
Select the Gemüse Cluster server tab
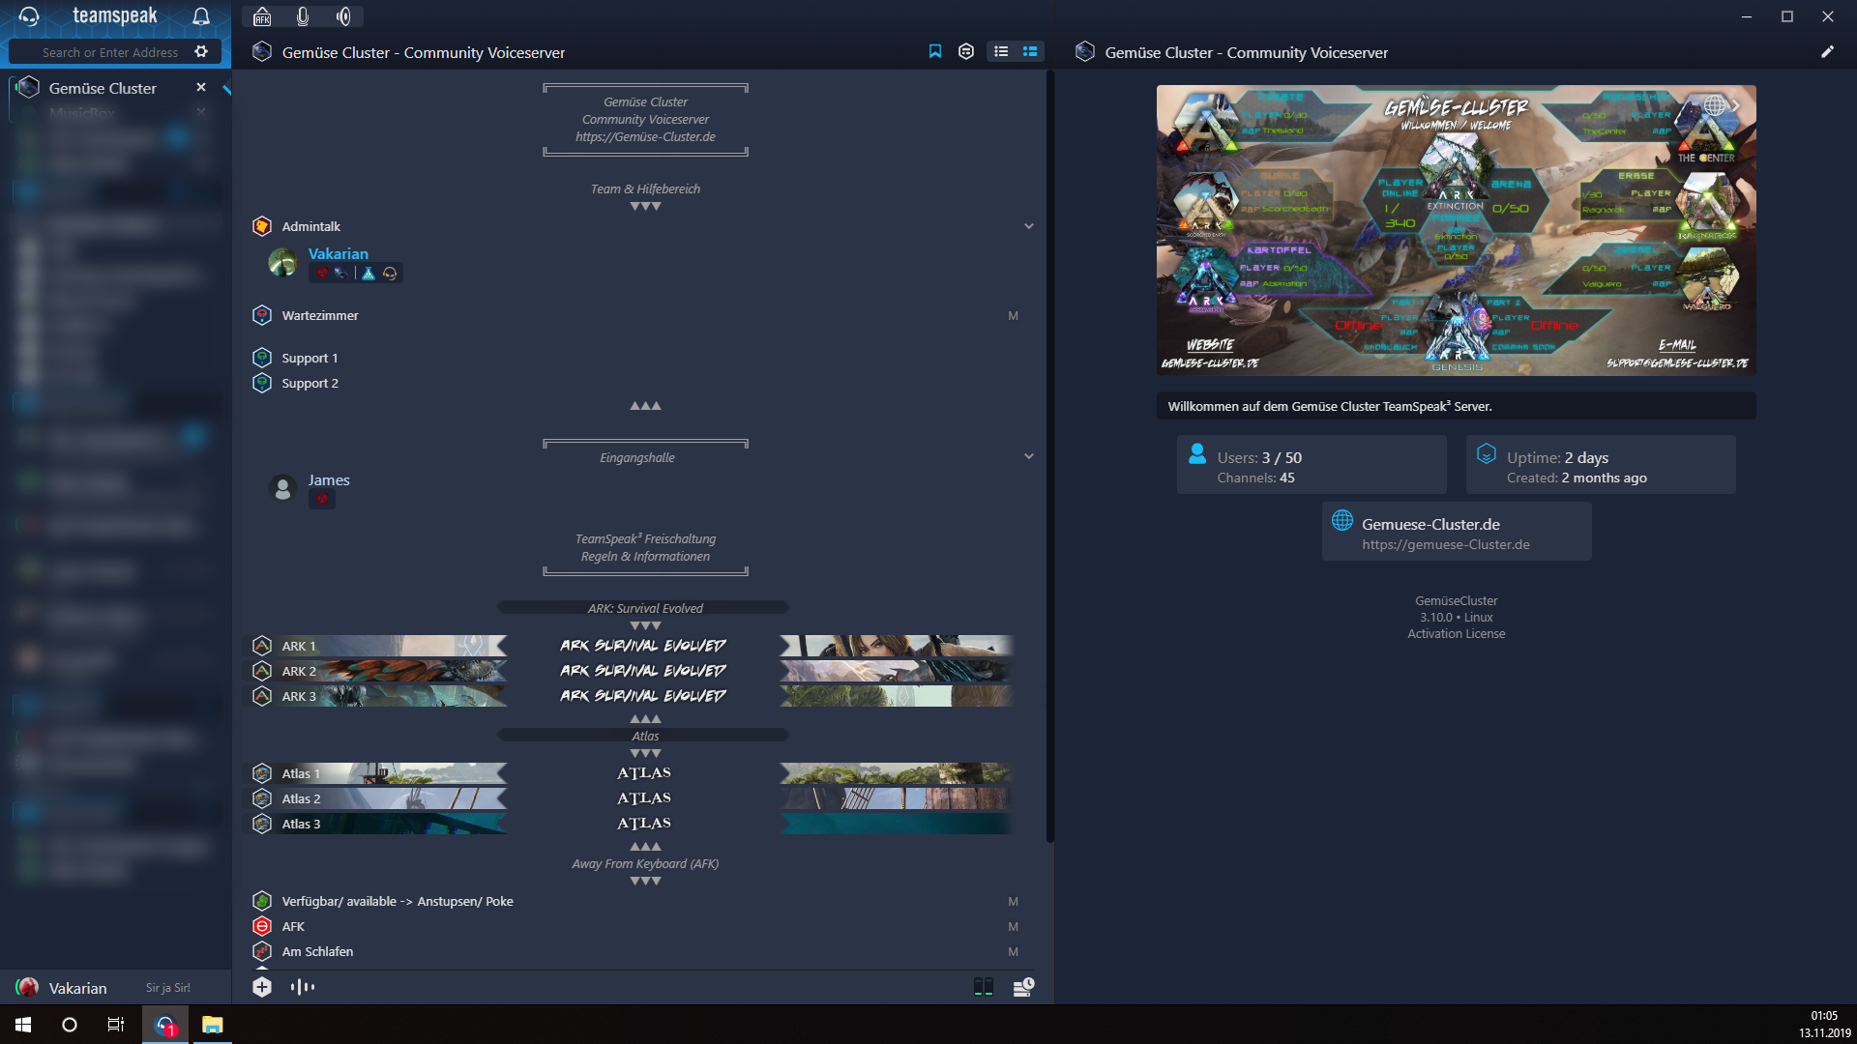pos(103,88)
